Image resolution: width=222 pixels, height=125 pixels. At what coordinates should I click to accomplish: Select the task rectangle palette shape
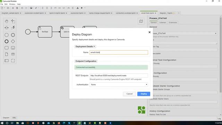7,48
